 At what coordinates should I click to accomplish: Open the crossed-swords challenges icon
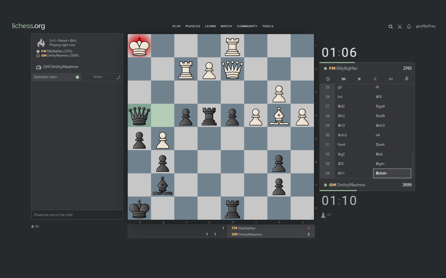(400, 26)
